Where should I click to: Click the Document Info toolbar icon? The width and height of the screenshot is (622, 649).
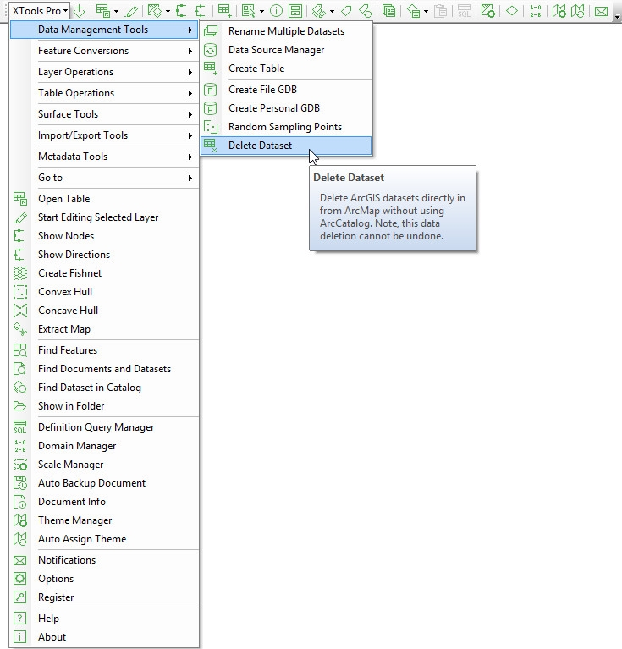(276, 11)
